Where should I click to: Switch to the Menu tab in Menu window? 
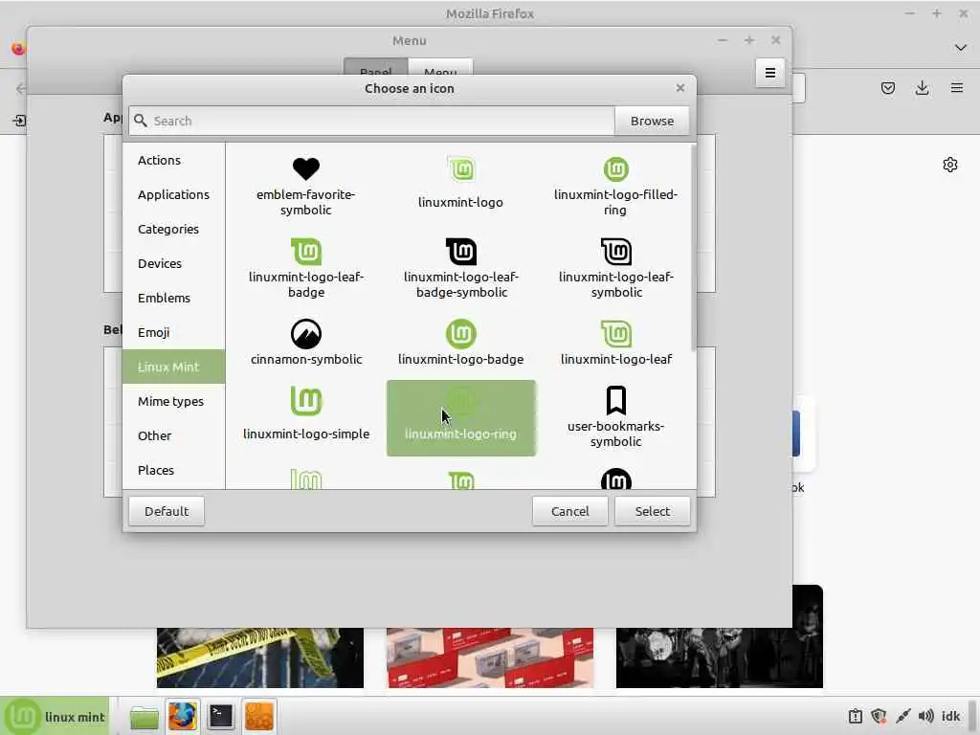click(x=440, y=68)
